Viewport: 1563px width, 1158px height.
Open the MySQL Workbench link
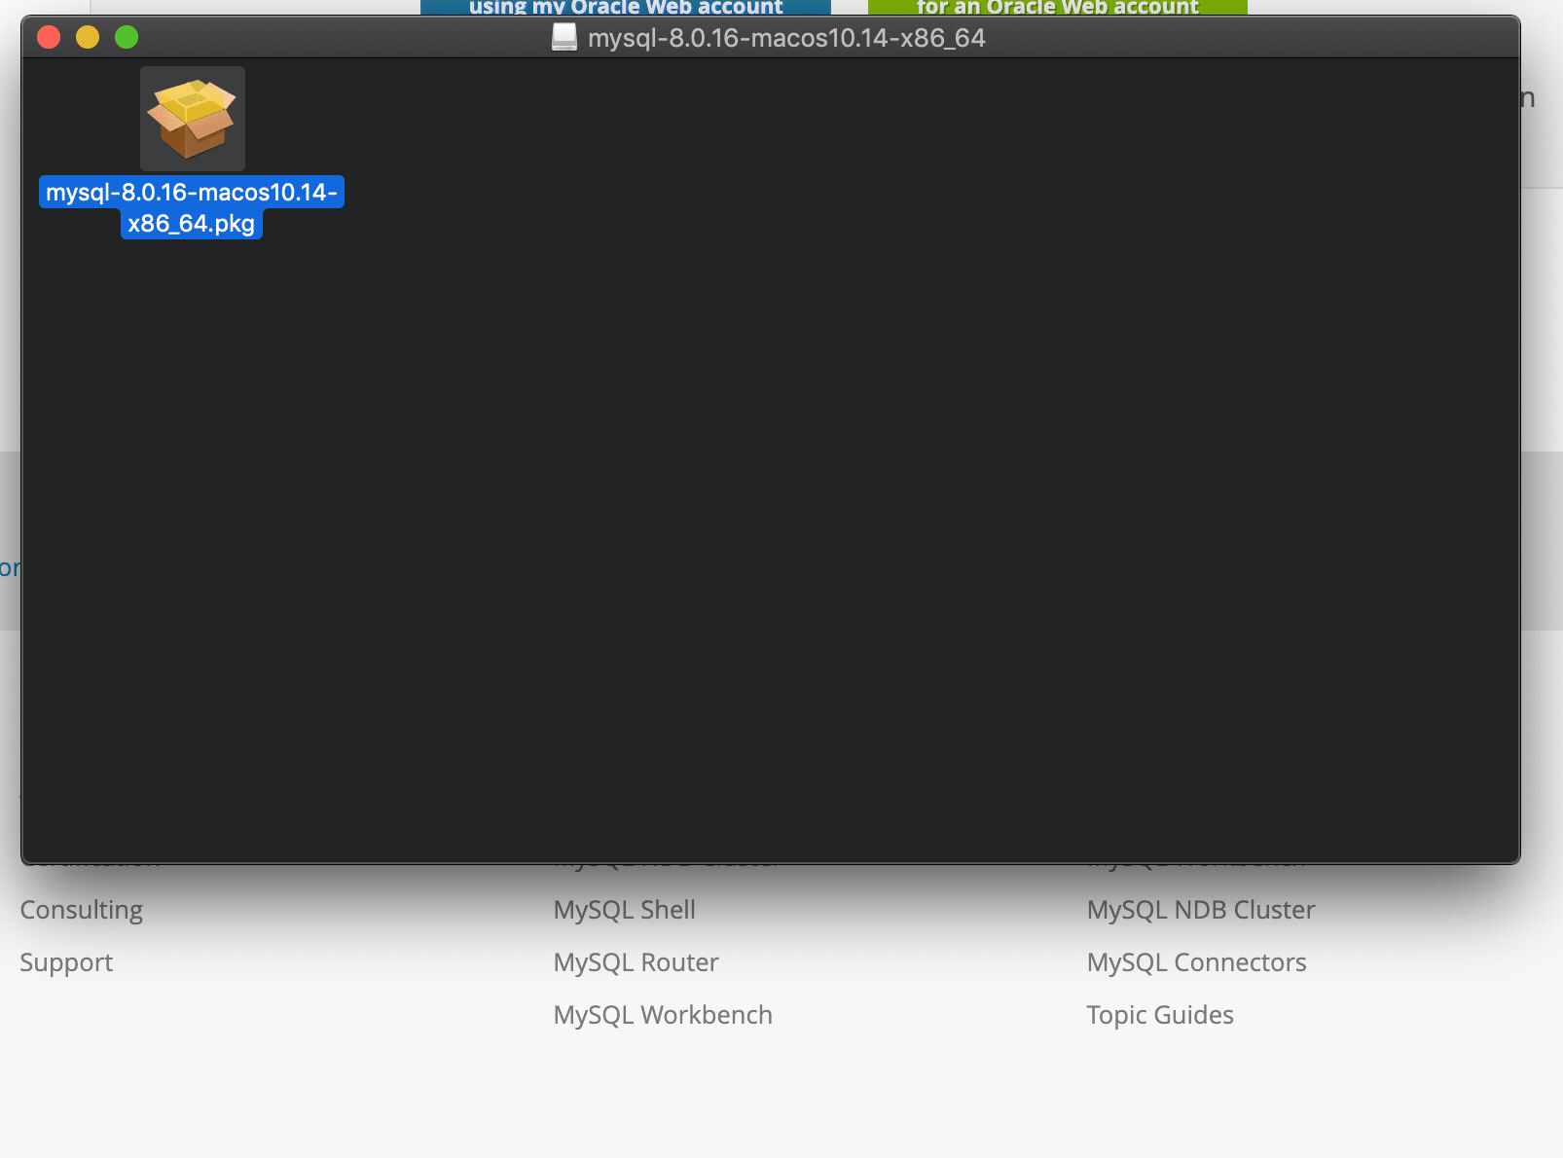pos(663,1014)
